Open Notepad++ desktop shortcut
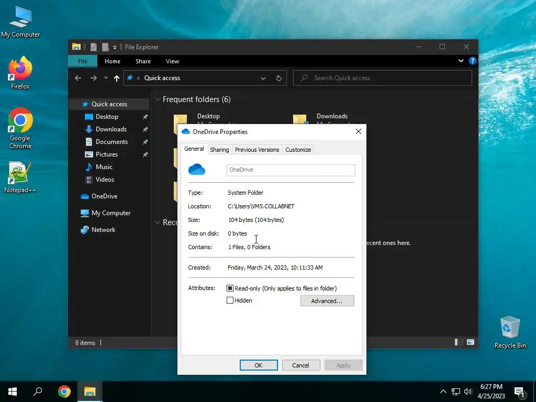Viewport: 536px width, 402px height. [x=20, y=177]
